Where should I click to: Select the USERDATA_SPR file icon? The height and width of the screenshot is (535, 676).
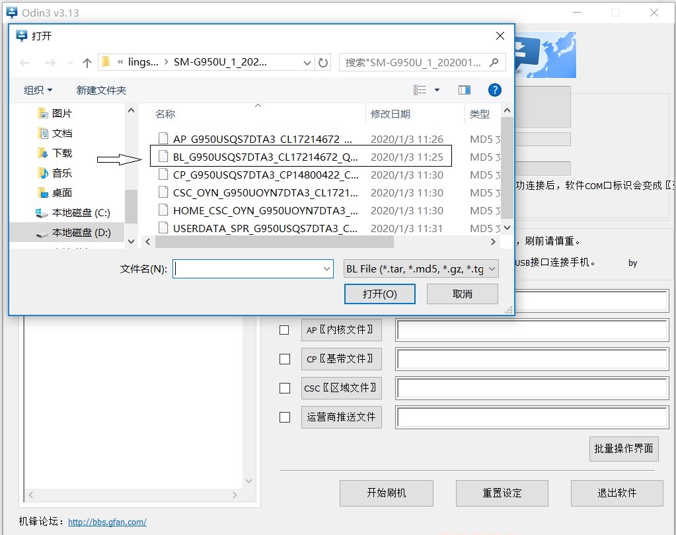coord(163,227)
